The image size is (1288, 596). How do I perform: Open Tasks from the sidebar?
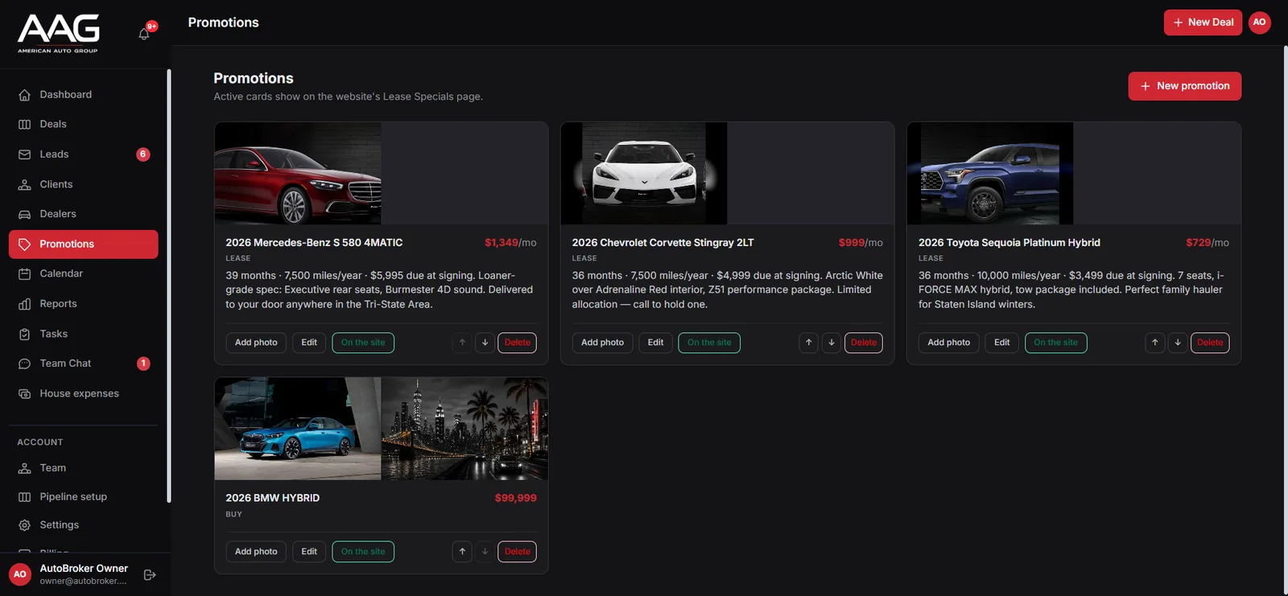tap(84, 334)
